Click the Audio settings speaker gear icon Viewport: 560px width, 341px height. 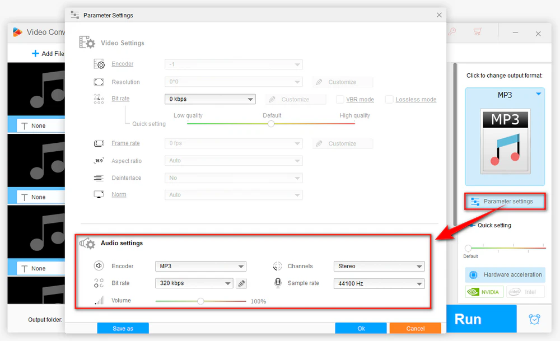click(87, 244)
